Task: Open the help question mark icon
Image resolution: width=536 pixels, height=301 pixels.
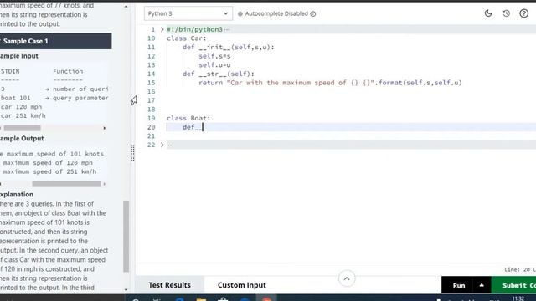Action: pos(524,13)
